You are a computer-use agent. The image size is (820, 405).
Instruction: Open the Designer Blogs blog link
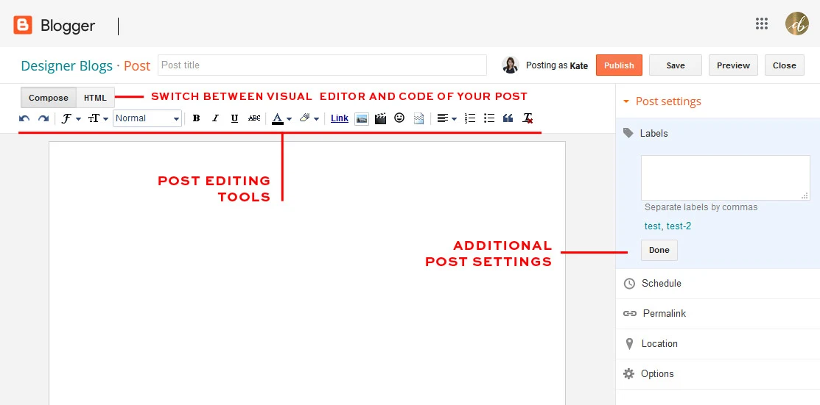click(67, 66)
